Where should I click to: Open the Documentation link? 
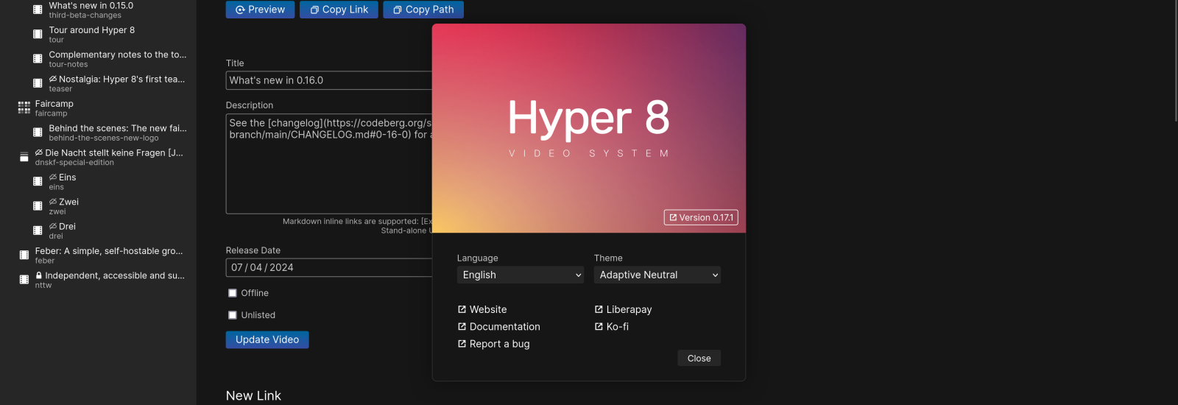pyautogui.click(x=498, y=326)
